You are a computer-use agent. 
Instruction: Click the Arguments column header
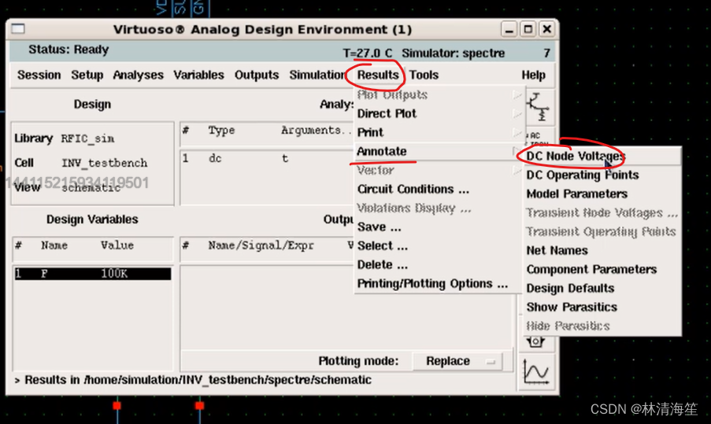(x=316, y=131)
